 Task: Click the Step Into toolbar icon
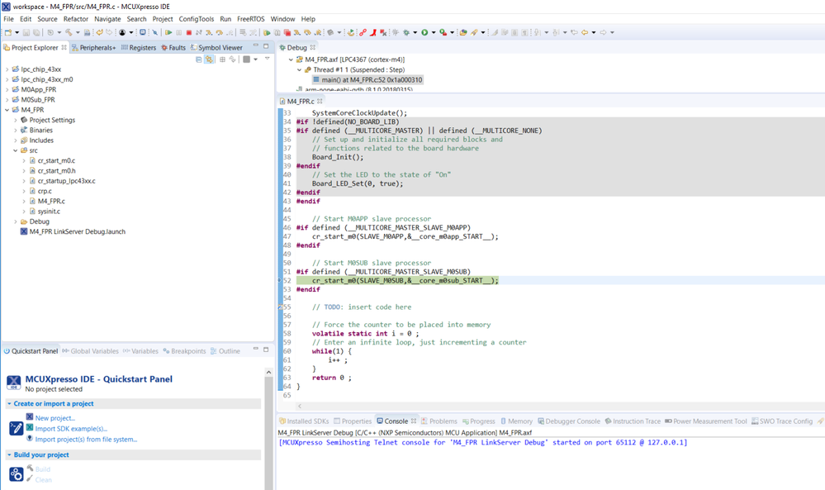coord(209,32)
